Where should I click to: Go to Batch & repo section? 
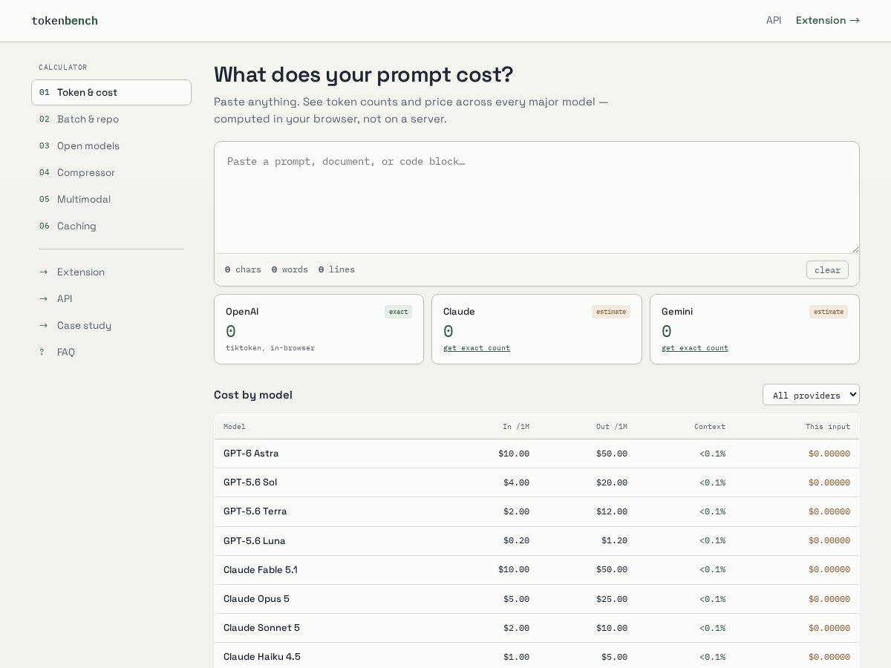111,119
